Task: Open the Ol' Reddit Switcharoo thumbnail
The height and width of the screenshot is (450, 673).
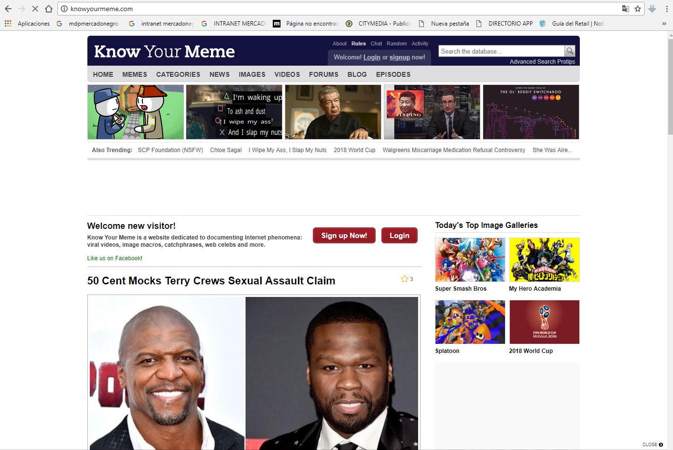Action: 531,112
